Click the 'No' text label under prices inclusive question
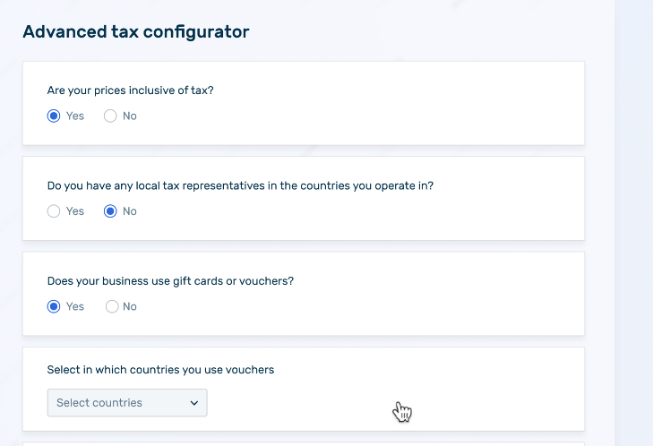Image resolution: width=653 pixels, height=446 pixels. pos(130,116)
